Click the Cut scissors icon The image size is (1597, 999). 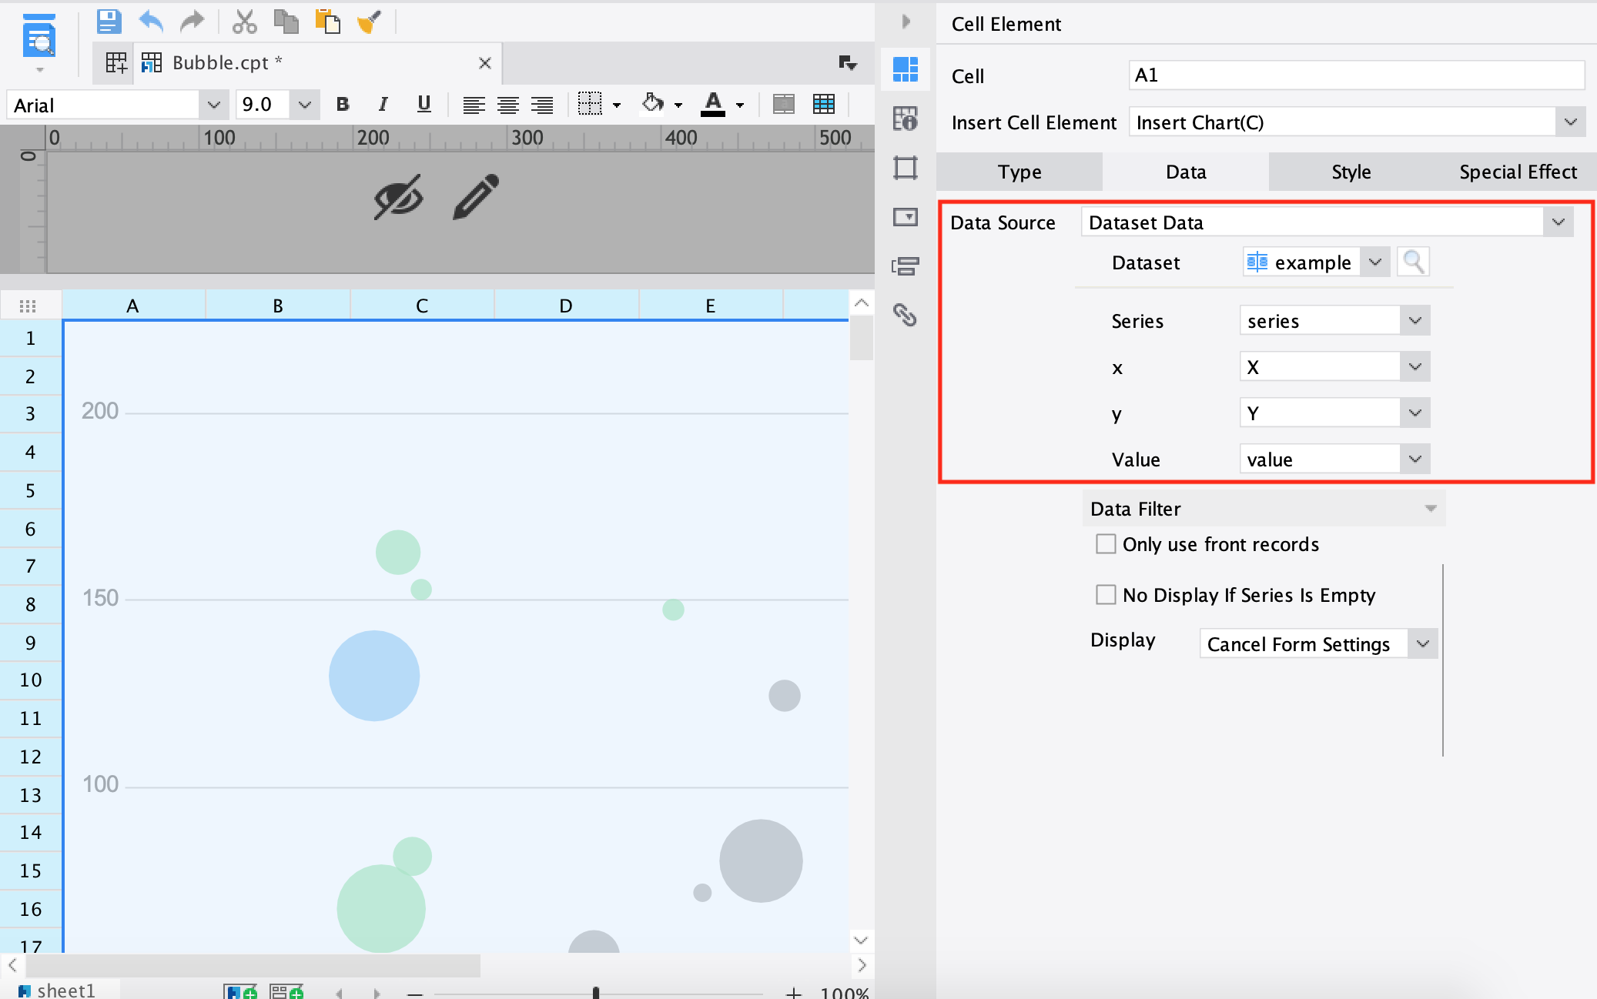tap(244, 21)
